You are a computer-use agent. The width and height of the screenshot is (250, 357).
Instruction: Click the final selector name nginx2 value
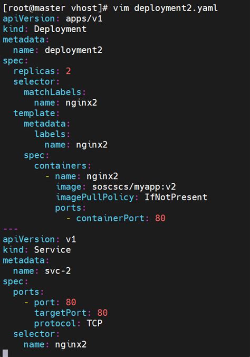pos(71,344)
